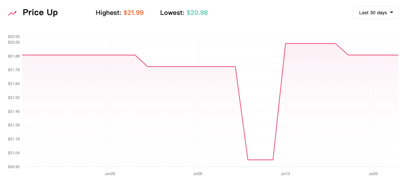Select the Jul06 date label on axis

(198, 174)
